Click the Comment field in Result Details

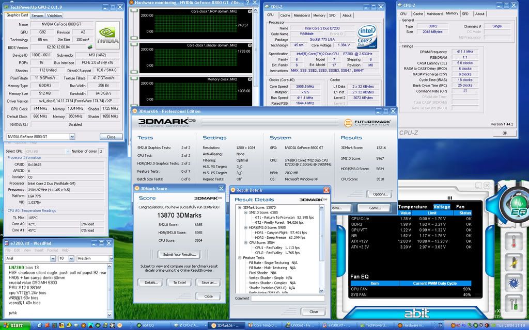point(287,298)
